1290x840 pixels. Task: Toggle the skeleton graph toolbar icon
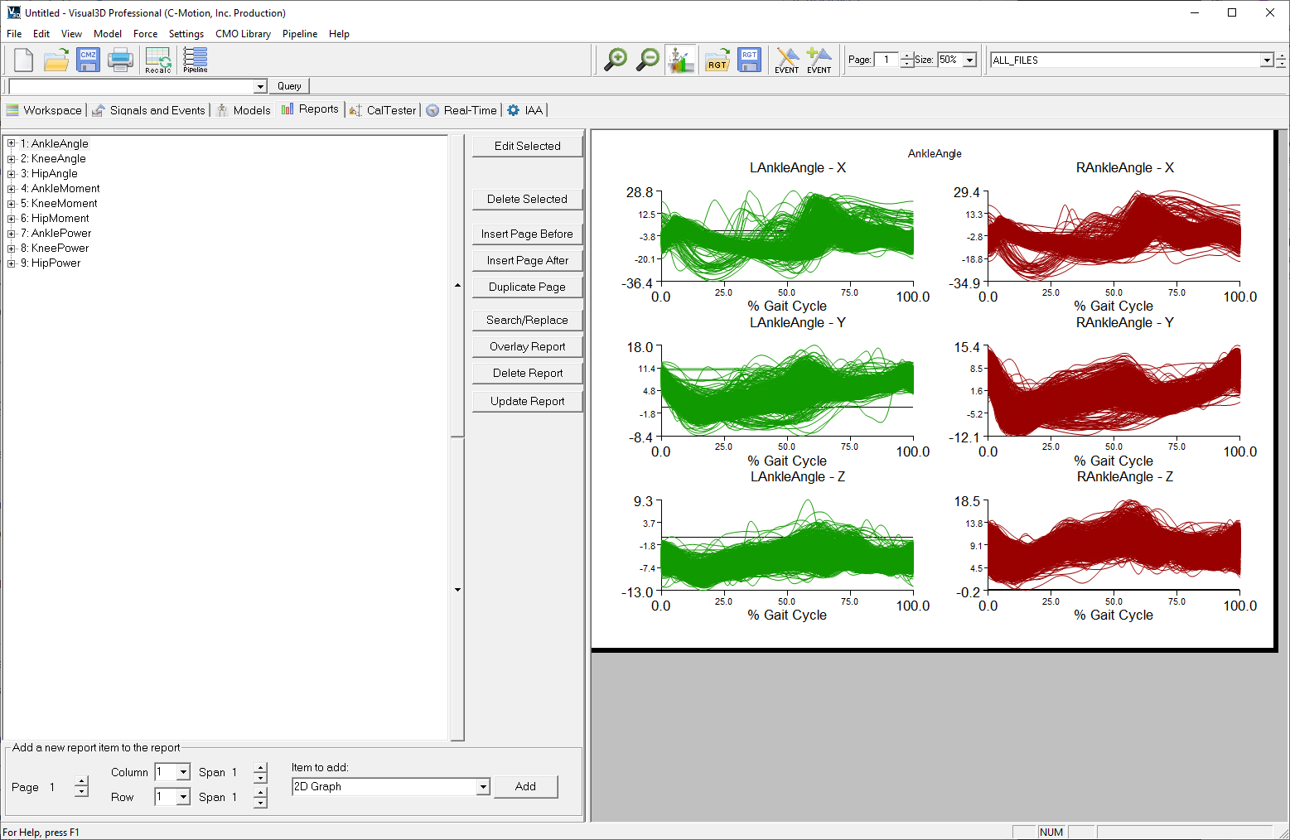pyautogui.click(x=680, y=60)
